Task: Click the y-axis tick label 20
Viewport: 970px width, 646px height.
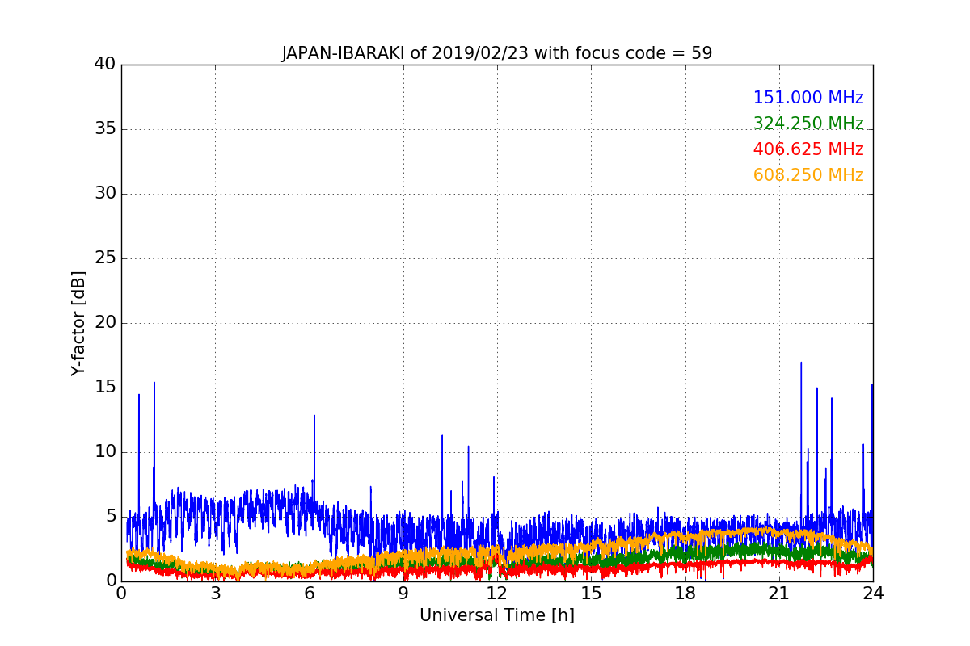Action: [105, 323]
